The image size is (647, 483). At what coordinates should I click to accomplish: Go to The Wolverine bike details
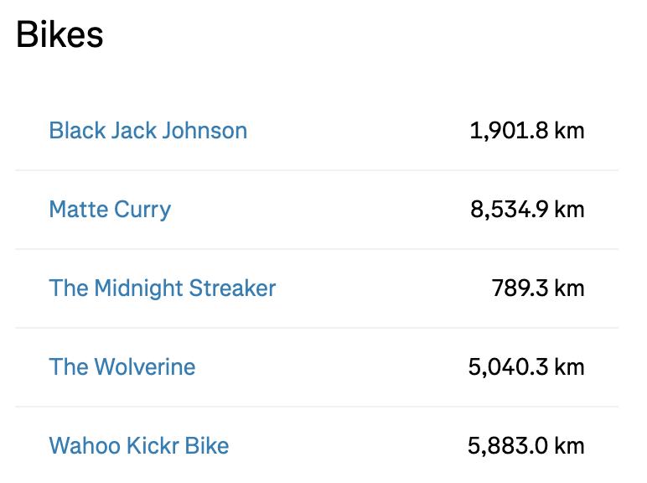tap(122, 367)
